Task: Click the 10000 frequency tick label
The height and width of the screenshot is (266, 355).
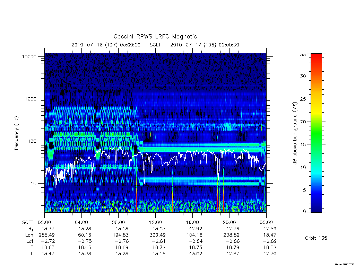Action: (x=29, y=56)
